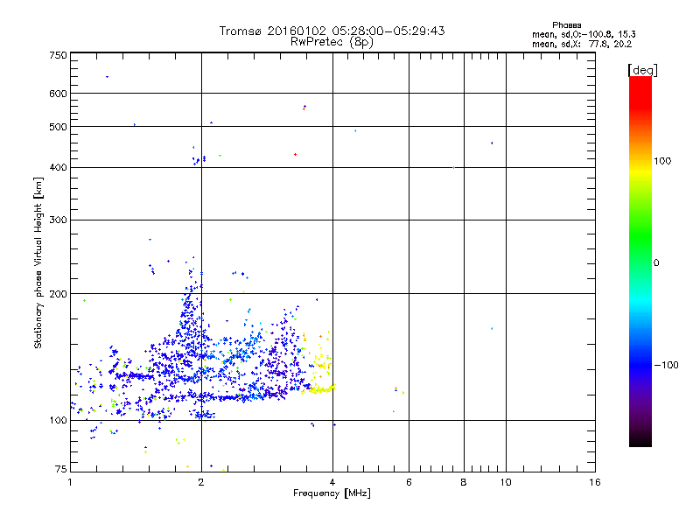Click the orange data point on the 400 km line
The image size is (700, 525).
pos(453,168)
